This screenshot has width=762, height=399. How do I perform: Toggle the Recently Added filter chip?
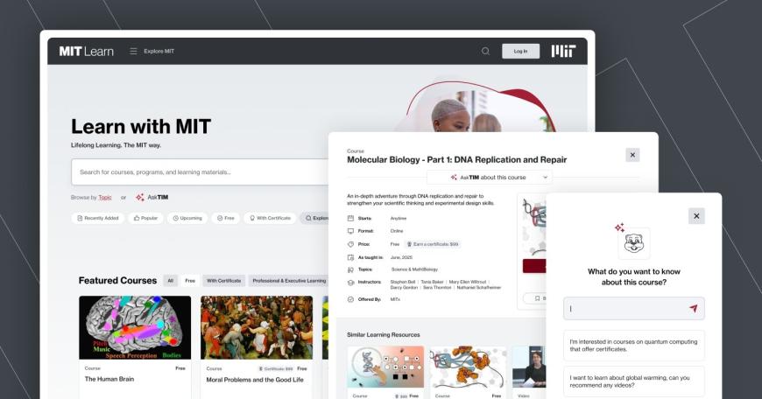click(97, 218)
